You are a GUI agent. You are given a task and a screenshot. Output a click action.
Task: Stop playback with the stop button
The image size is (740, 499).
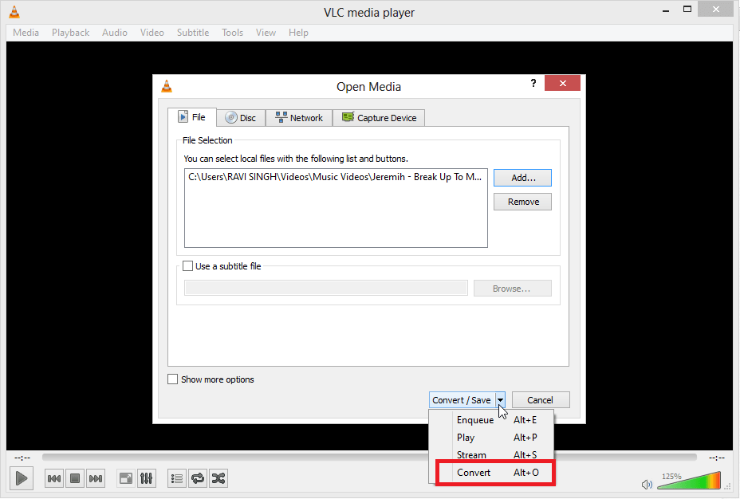pos(75,479)
